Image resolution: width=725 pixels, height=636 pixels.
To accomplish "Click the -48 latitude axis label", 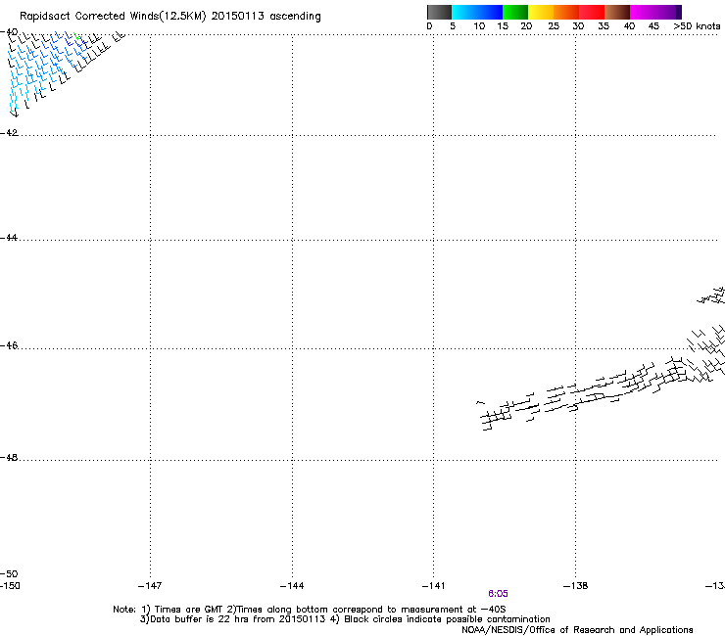I will pos(9,457).
